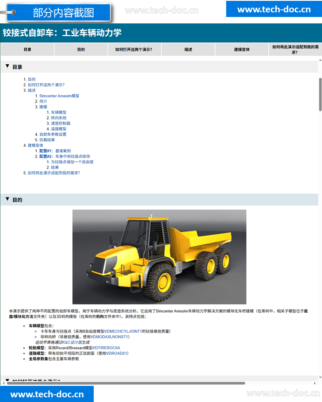This screenshot has width=322, height=402.
Task: Follow the 描述 contents link
Action: click(x=32, y=91)
